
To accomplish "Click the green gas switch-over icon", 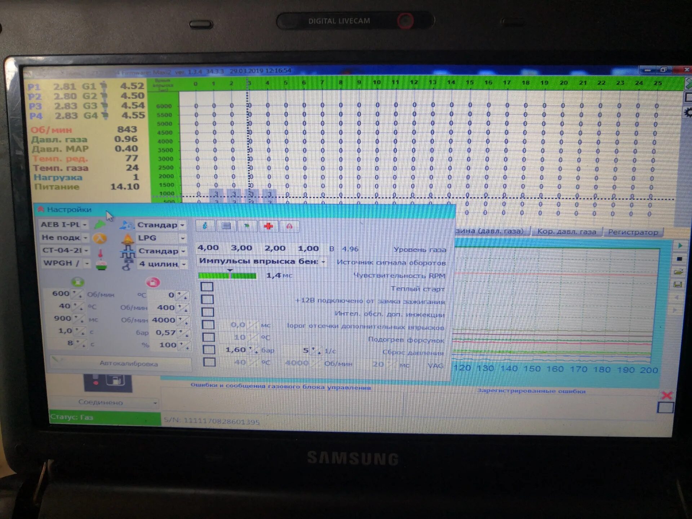I will 78,282.
